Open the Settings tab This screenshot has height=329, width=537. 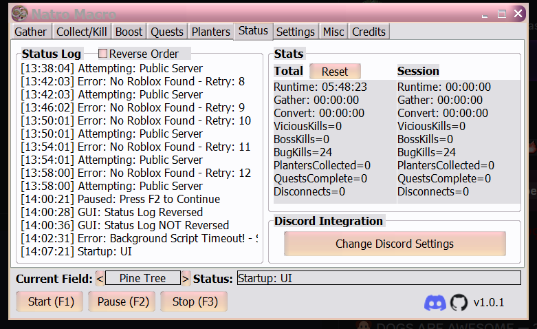(x=296, y=32)
